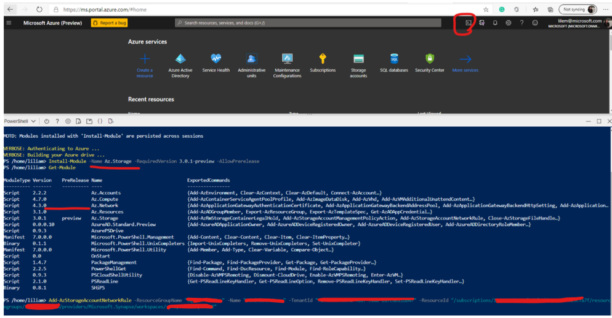
Task: Refresh the browser page
Action: tap(39, 9)
